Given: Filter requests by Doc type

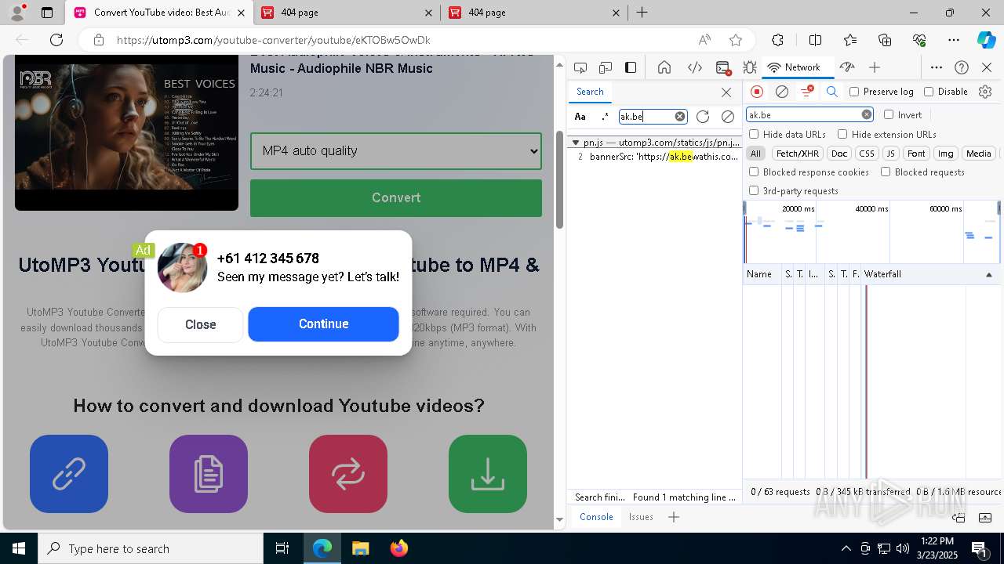Looking at the screenshot, I should (x=839, y=154).
